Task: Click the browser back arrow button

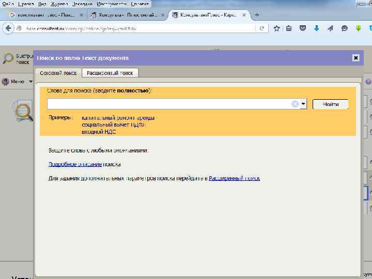Action: coord(8,28)
